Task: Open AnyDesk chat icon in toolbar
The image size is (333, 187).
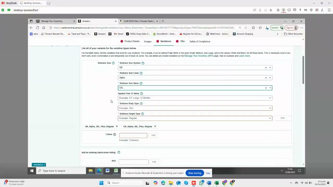Action: pos(294,10)
